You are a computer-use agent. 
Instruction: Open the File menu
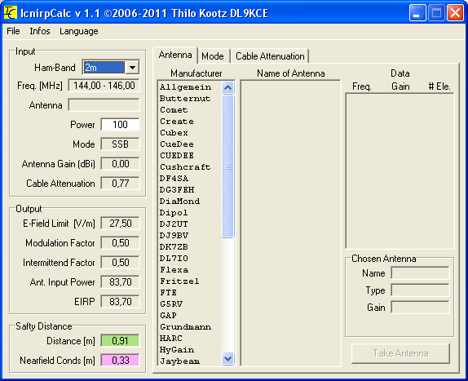pos(13,31)
